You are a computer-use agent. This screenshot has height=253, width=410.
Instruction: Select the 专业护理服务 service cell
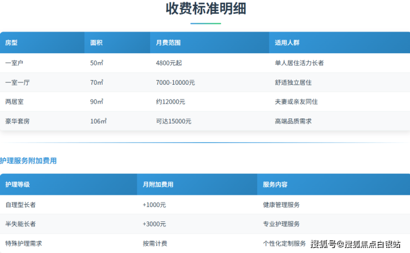pyautogui.click(x=281, y=224)
